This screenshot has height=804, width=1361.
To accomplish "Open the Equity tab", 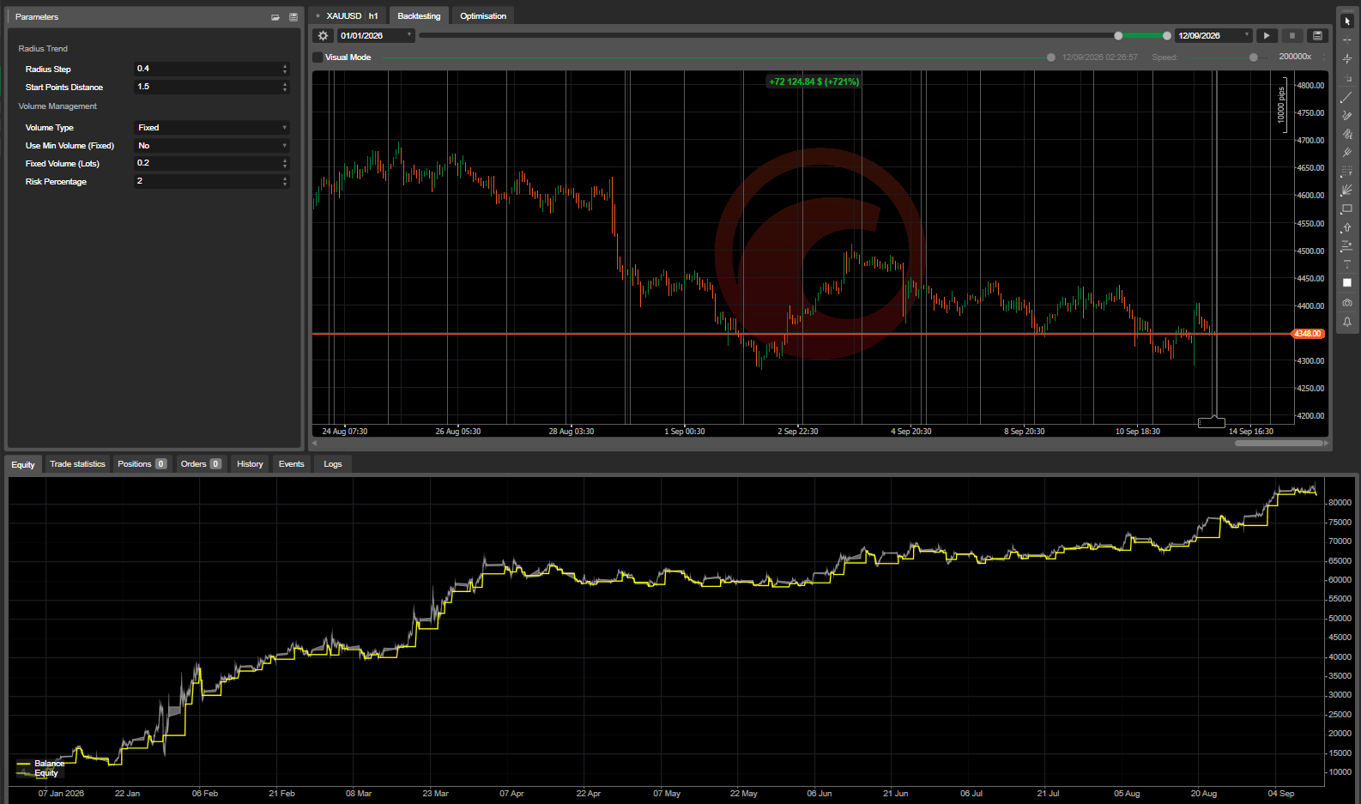I will coord(23,464).
